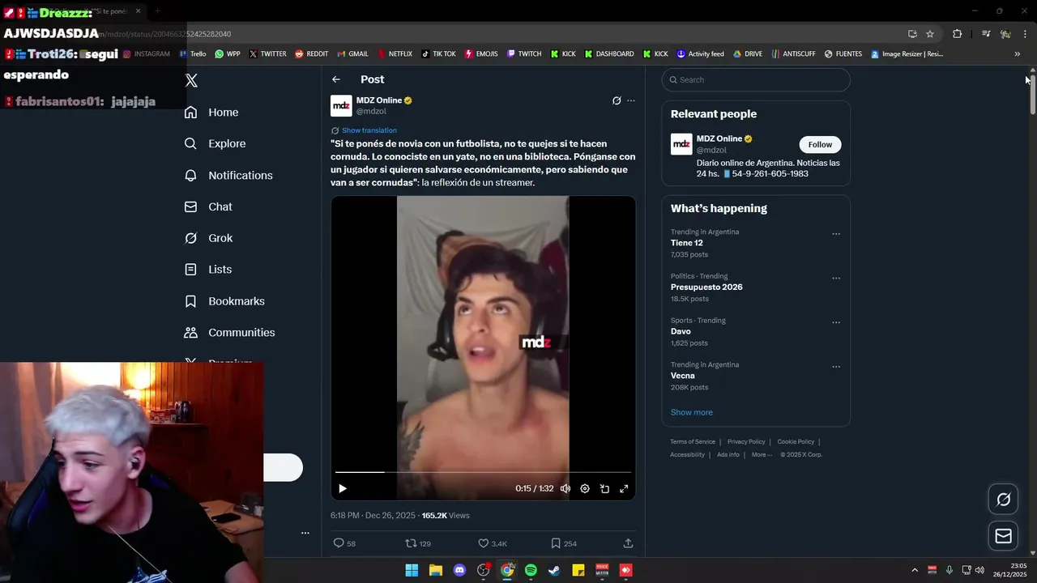Open Lists in the sidebar
The image size is (1037, 583).
(208, 270)
